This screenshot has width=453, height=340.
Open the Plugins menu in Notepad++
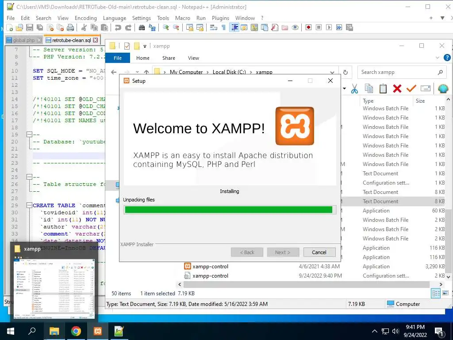(220, 18)
